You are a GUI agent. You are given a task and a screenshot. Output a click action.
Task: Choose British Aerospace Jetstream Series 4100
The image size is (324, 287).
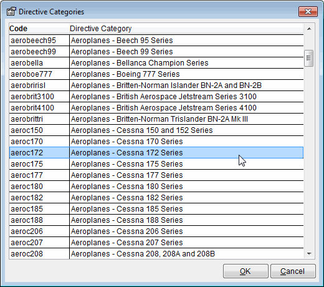pyautogui.click(x=156, y=108)
